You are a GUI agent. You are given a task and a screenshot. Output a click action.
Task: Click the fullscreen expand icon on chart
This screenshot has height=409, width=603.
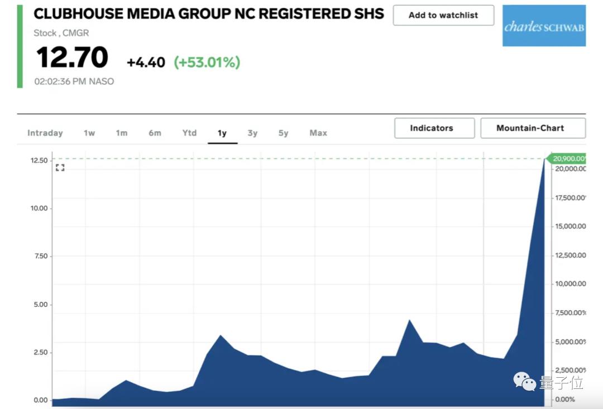(x=60, y=167)
